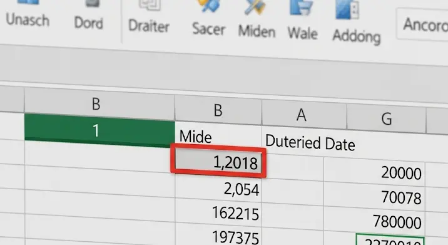Click the cell showing 162215
Viewport: 448px width, 245px height.
tap(218, 213)
